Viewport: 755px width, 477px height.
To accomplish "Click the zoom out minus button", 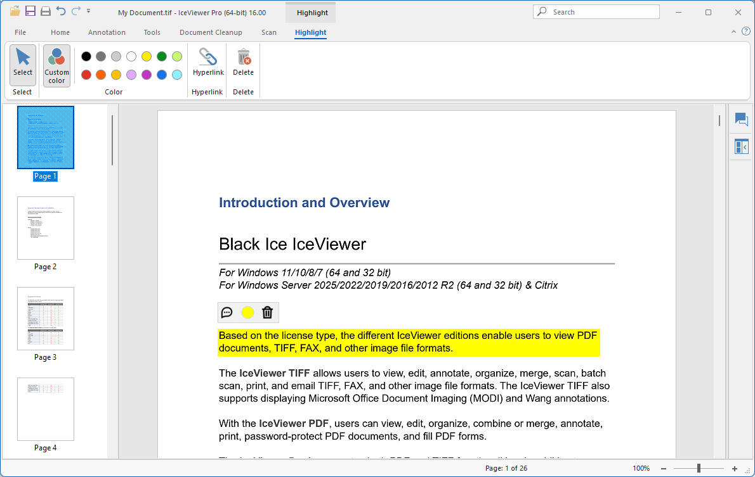I will click(x=664, y=468).
